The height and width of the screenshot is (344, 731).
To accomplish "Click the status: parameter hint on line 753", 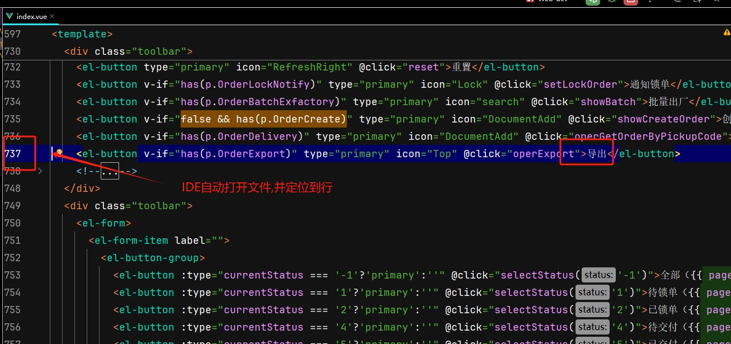I will point(597,275).
